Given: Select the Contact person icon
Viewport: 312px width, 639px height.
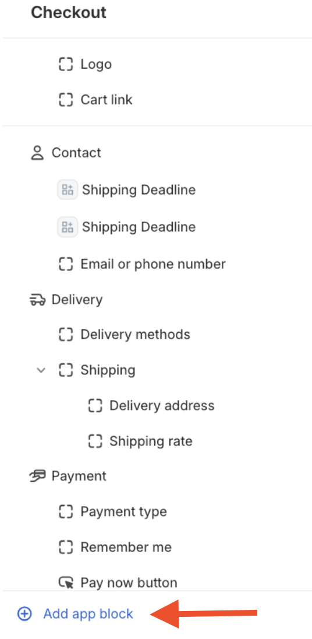Looking at the screenshot, I should point(37,153).
